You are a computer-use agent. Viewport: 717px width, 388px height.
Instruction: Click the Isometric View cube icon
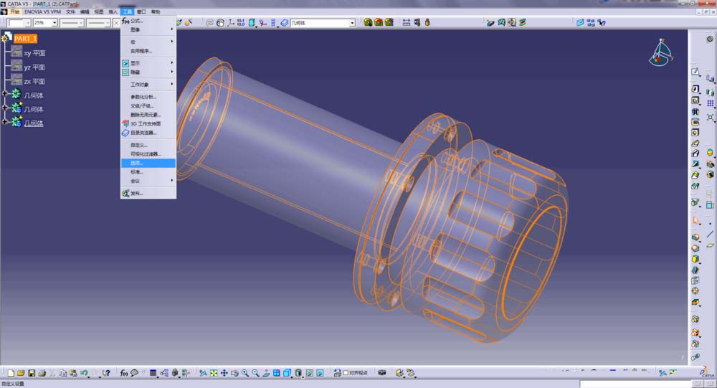click(288, 374)
